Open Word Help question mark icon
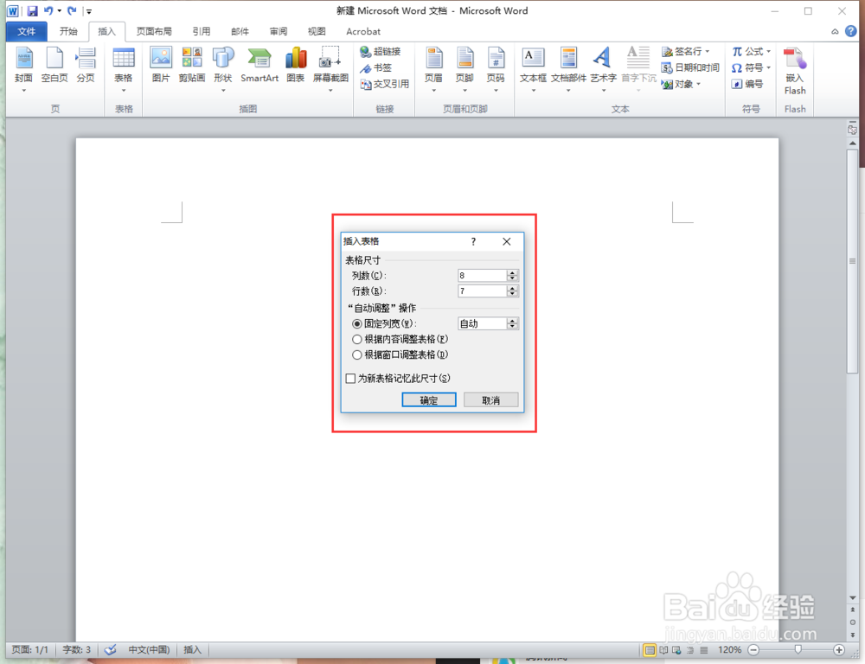 coord(851,31)
